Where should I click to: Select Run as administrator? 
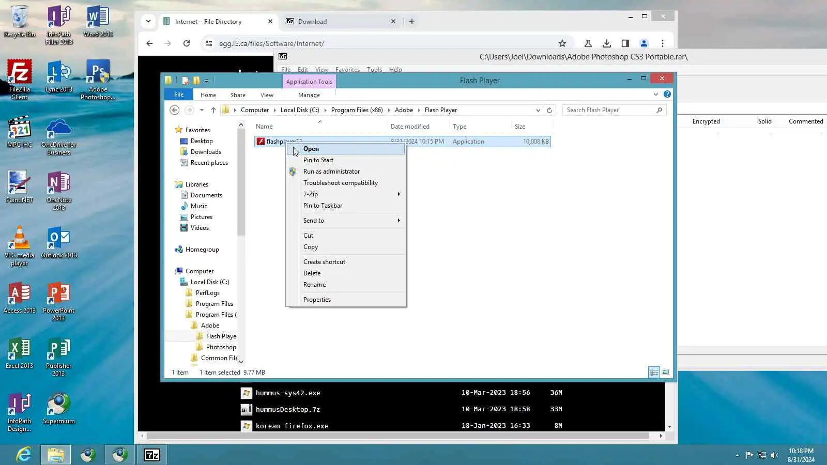[346, 172]
